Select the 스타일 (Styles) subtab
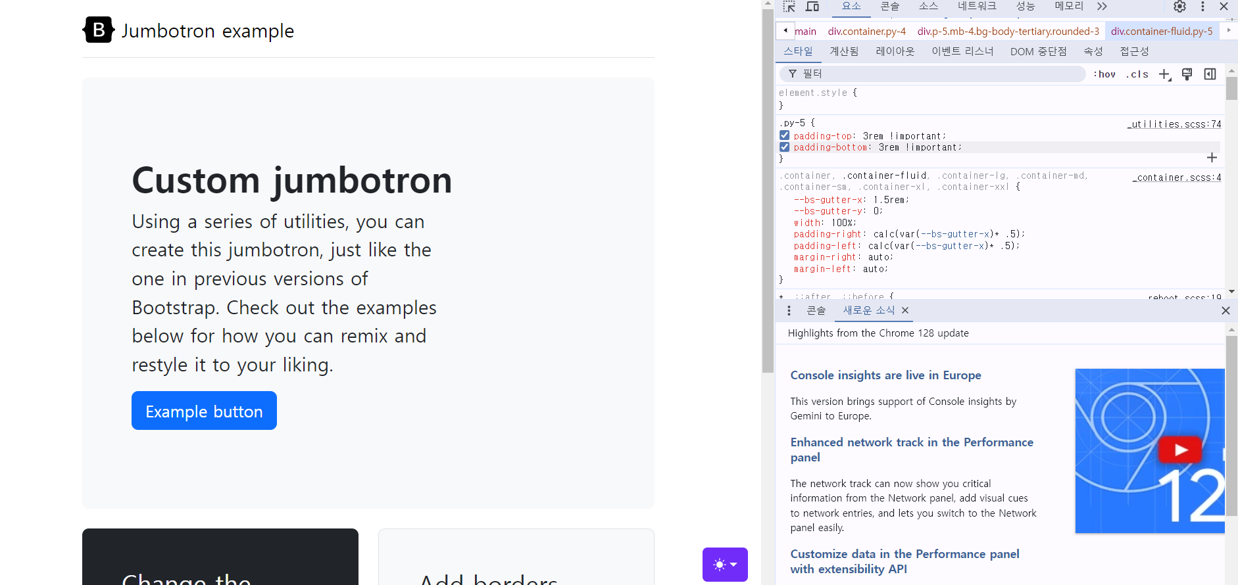The width and height of the screenshot is (1238, 585). [x=798, y=51]
